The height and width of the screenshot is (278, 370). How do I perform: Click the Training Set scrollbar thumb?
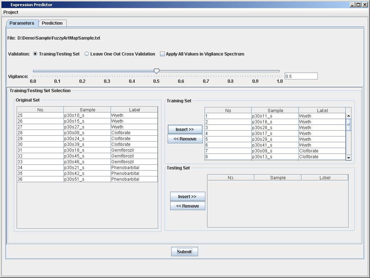[349, 124]
